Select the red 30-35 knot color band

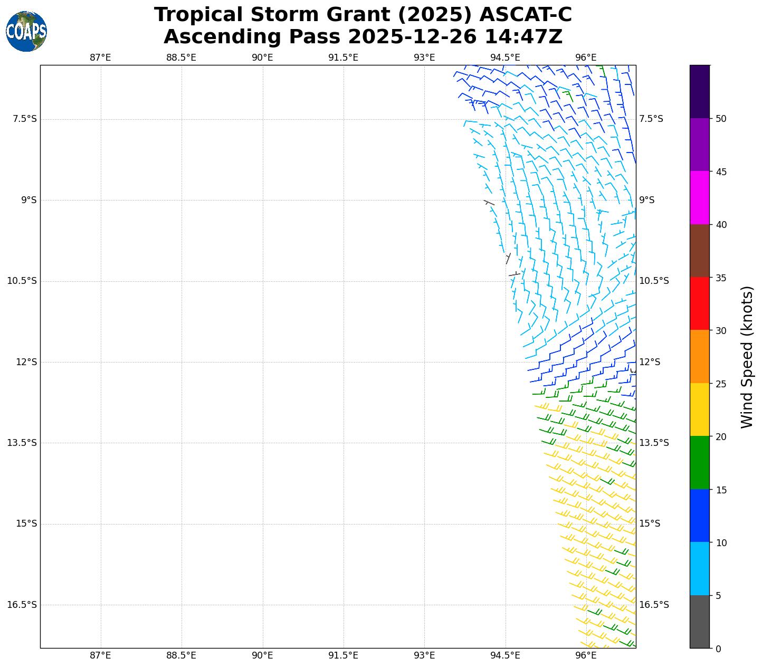[700, 304]
